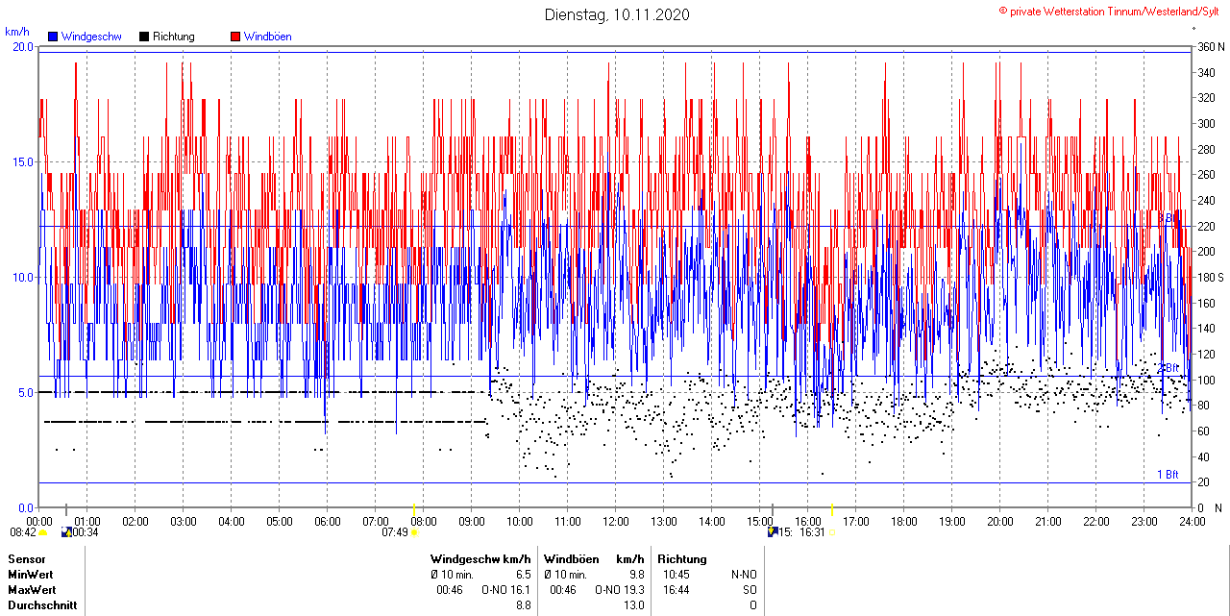Click the 5.0 value on left axis
Viewport: 1230px width, 616px height.
[x=26, y=392]
